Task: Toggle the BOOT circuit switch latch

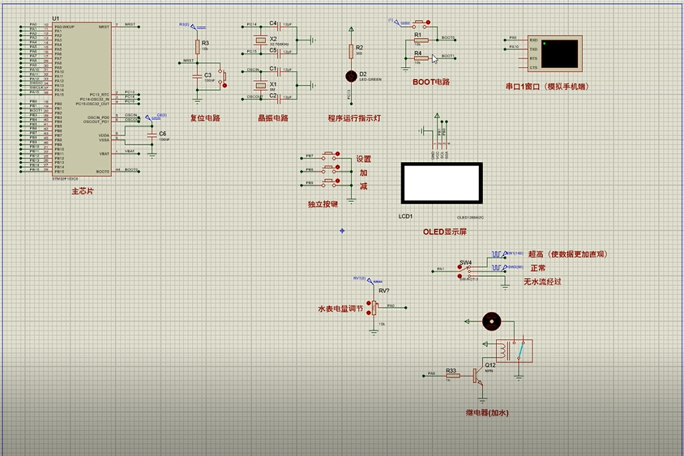Action: point(429,22)
